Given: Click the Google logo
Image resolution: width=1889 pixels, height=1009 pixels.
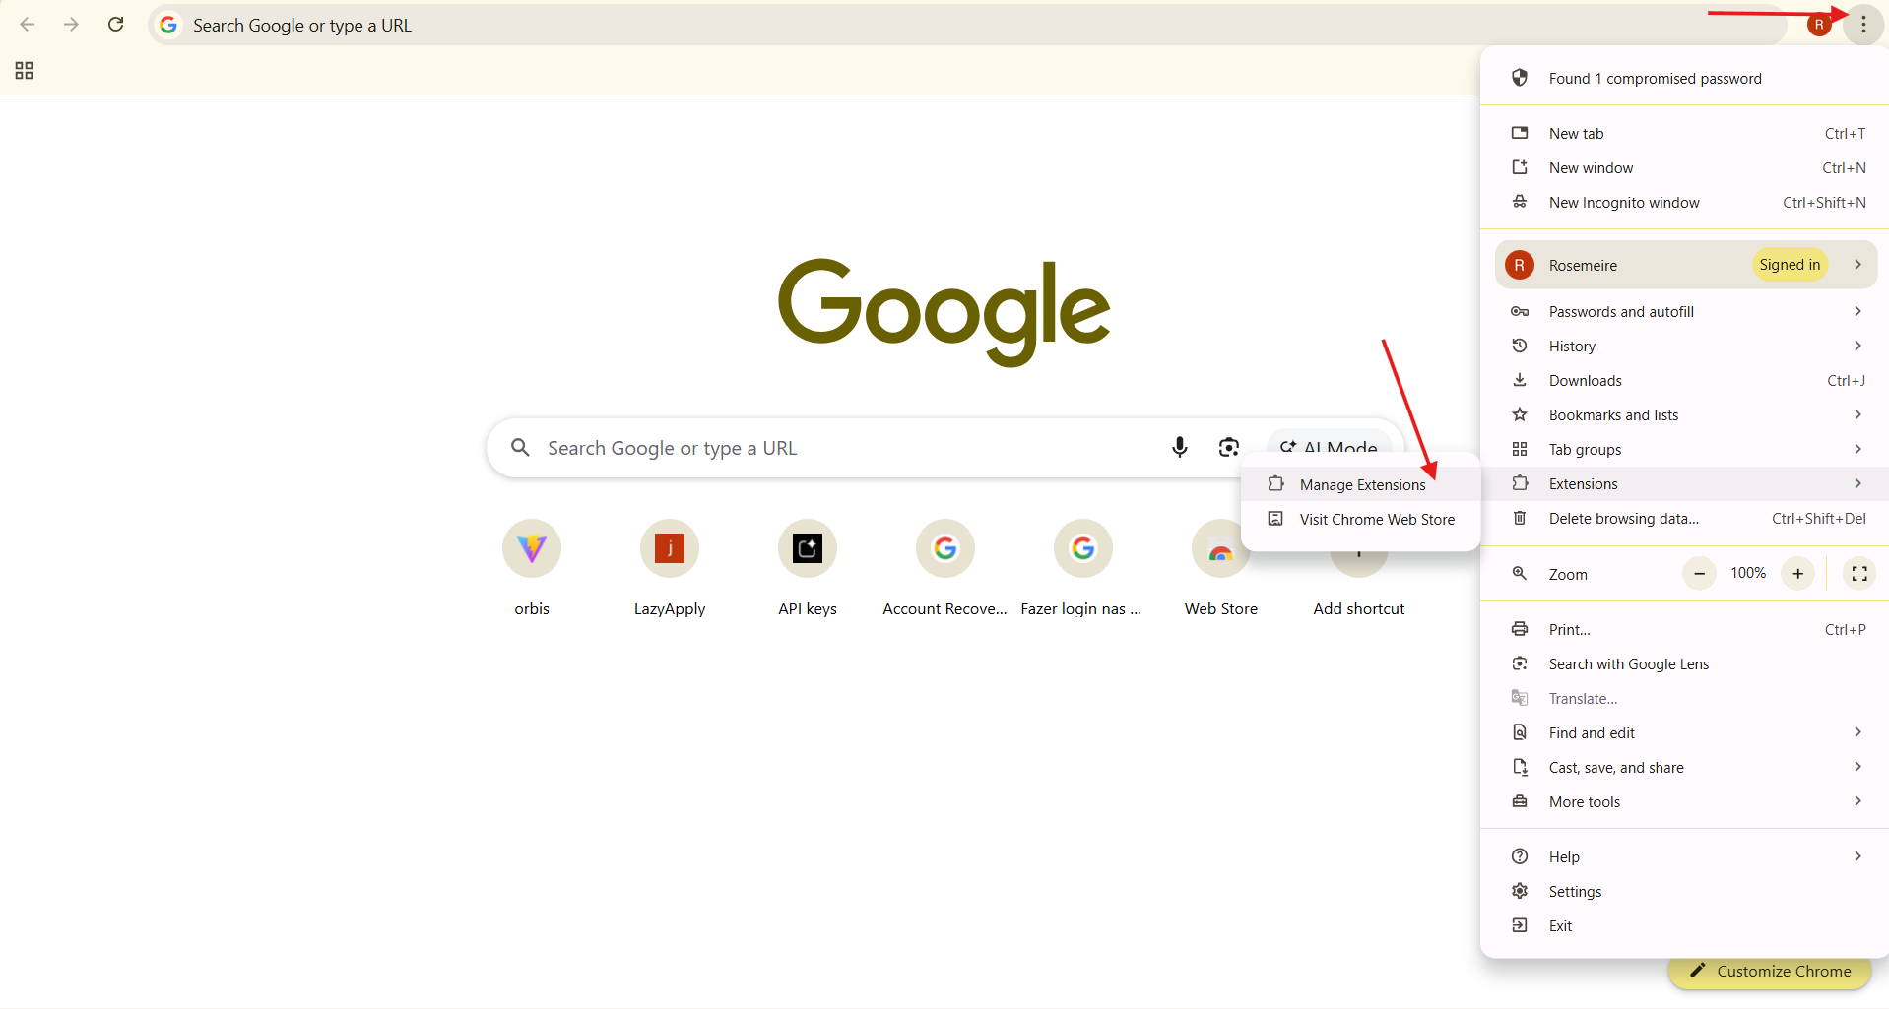Looking at the screenshot, I should click(944, 312).
